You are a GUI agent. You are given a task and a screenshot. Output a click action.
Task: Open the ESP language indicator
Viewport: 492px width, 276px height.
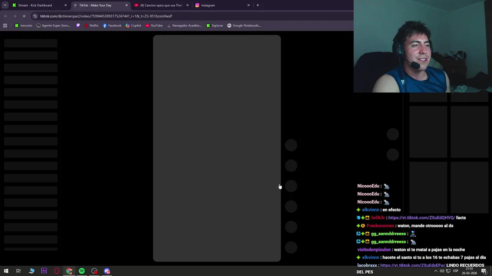pos(455,271)
